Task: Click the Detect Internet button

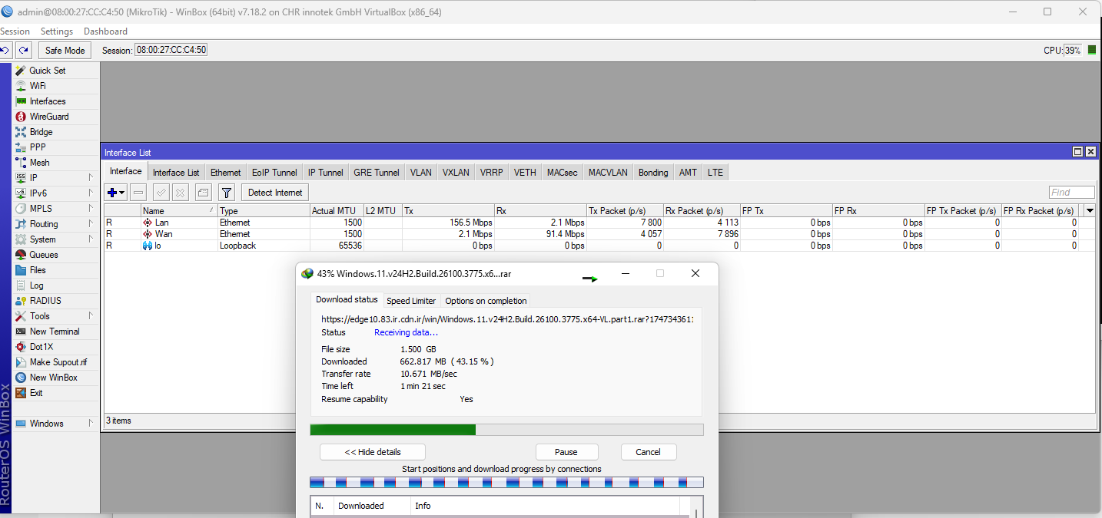Action: pyautogui.click(x=275, y=192)
